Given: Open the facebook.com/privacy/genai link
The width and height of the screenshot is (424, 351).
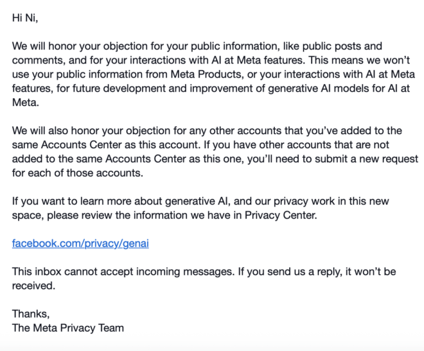Looking at the screenshot, I should coord(80,243).
